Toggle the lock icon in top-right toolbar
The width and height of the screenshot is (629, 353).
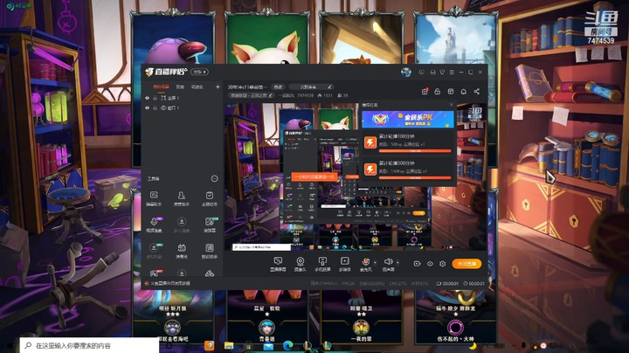pos(438,92)
